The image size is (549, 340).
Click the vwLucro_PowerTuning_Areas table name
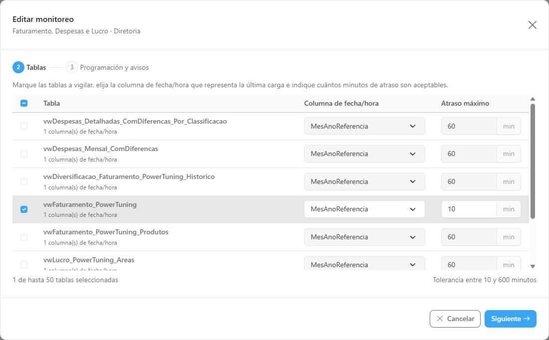tap(89, 260)
